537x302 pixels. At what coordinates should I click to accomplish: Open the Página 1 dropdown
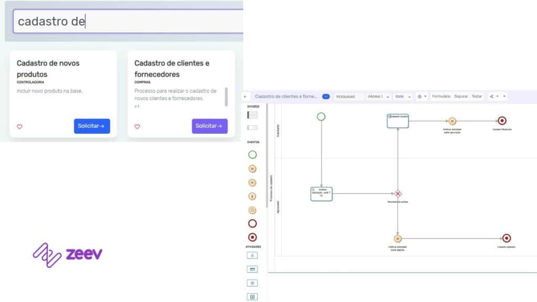(x=378, y=96)
